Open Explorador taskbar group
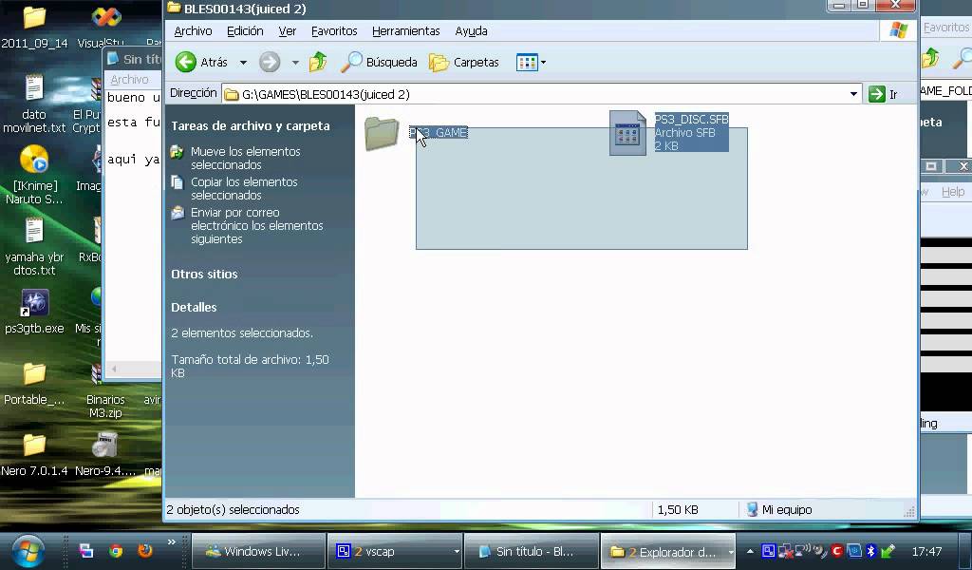Image resolution: width=972 pixels, height=570 pixels. (x=667, y=551)
